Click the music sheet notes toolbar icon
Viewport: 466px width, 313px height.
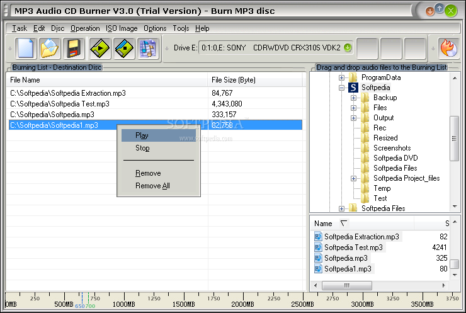tap(148, 48)
